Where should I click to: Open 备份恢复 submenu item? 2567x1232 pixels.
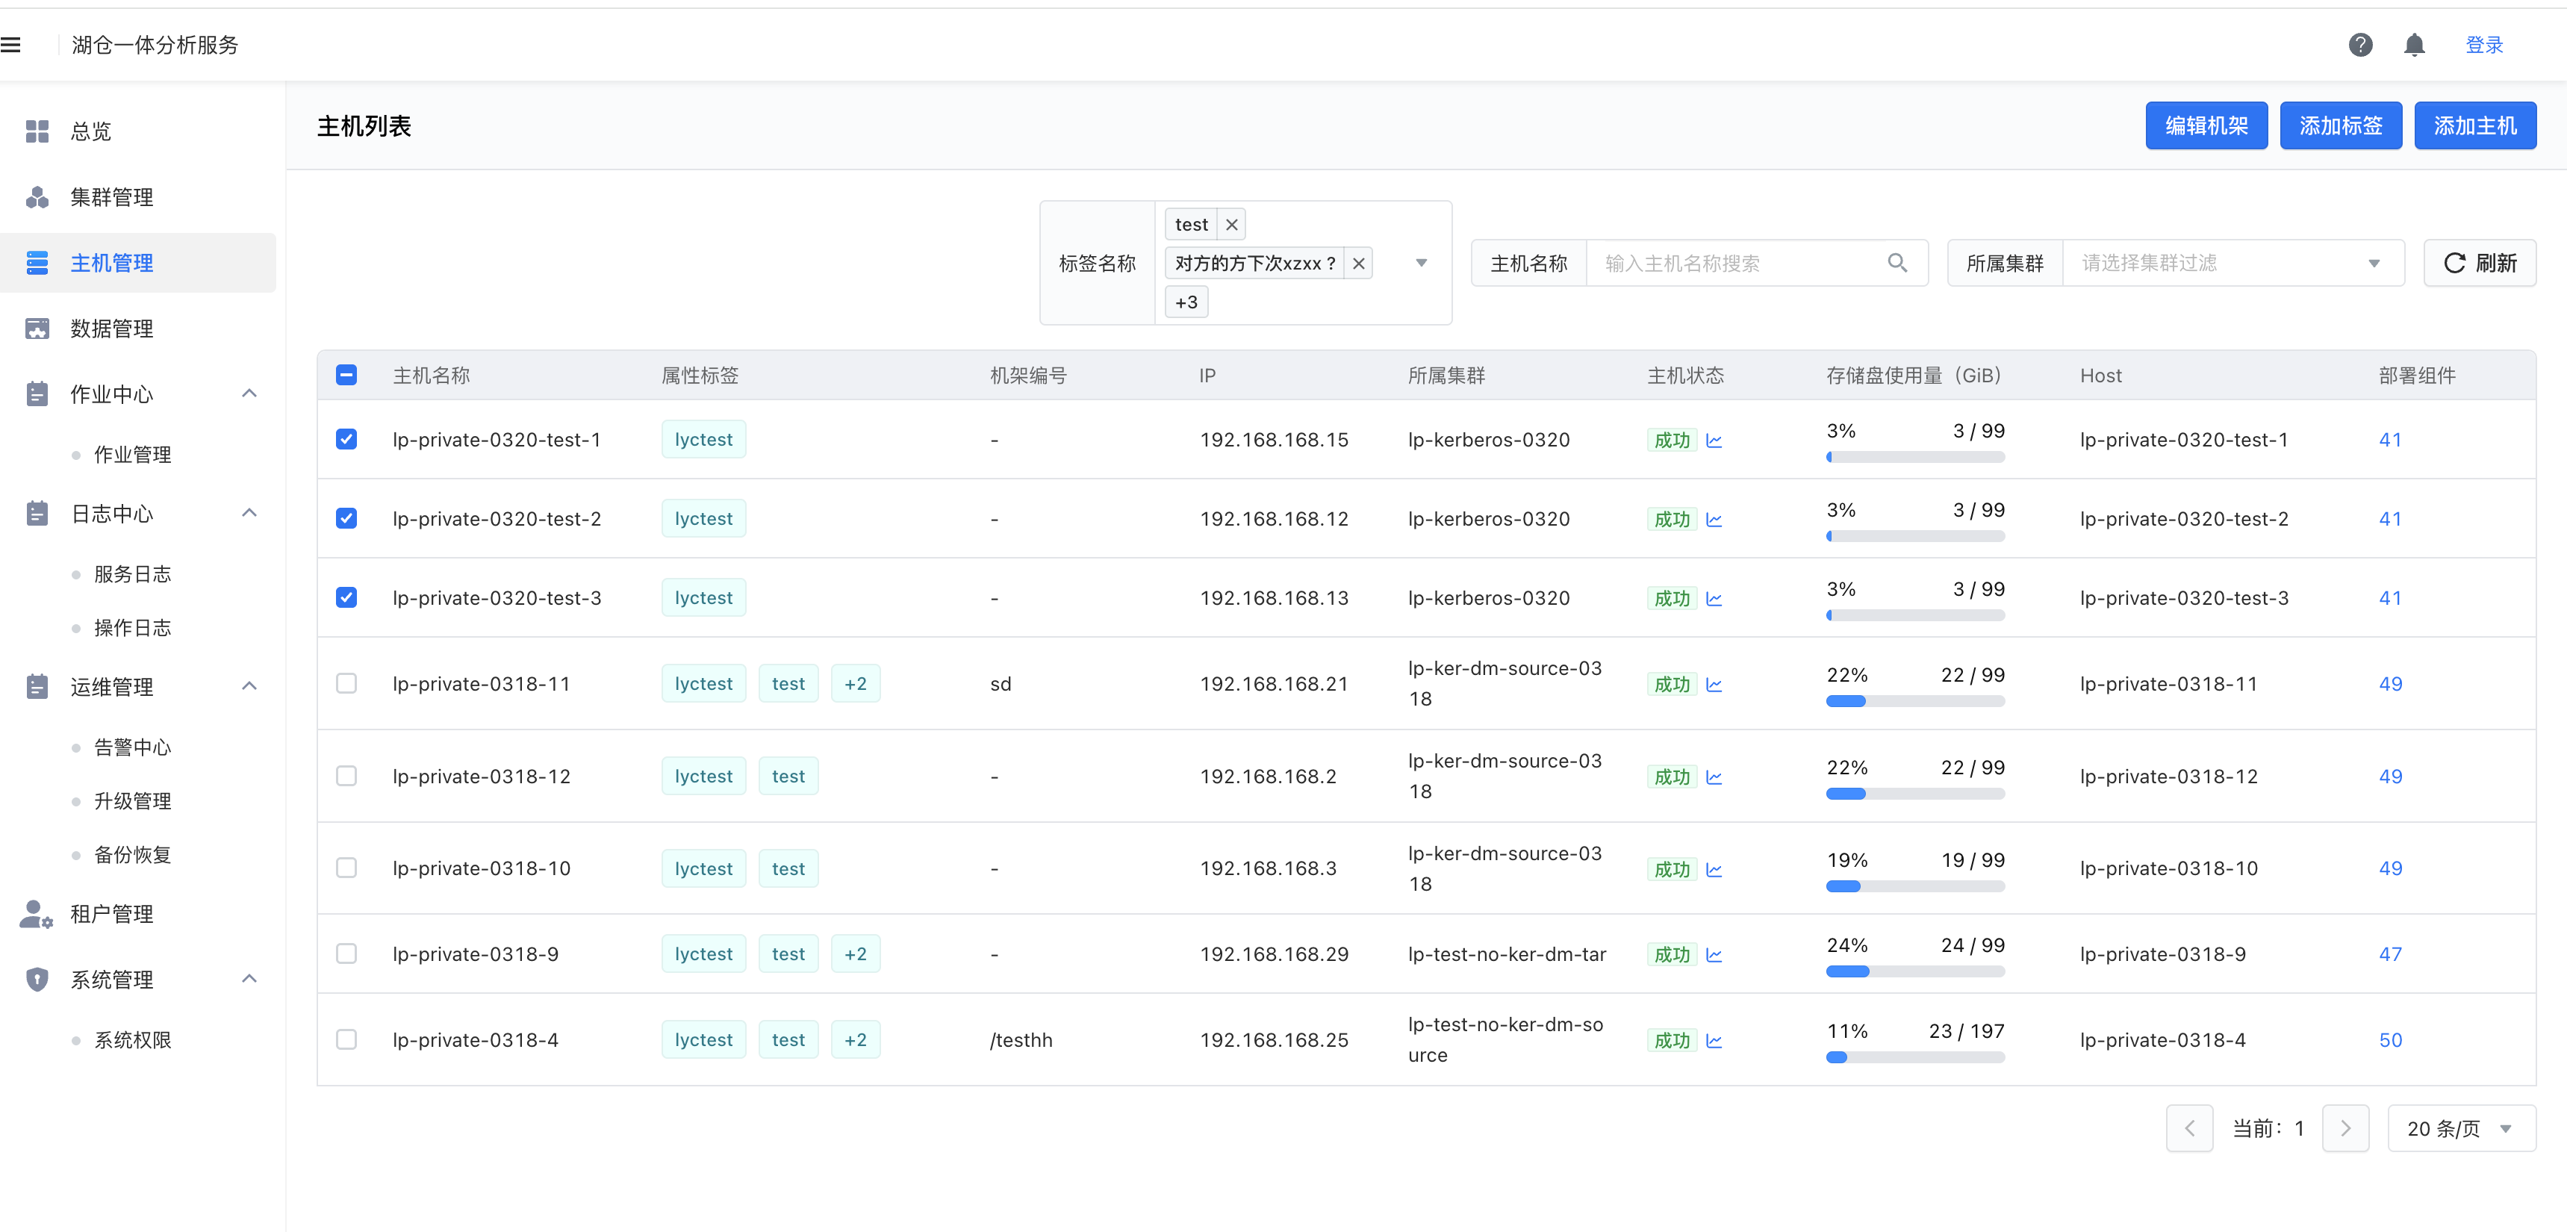[133, 855]
